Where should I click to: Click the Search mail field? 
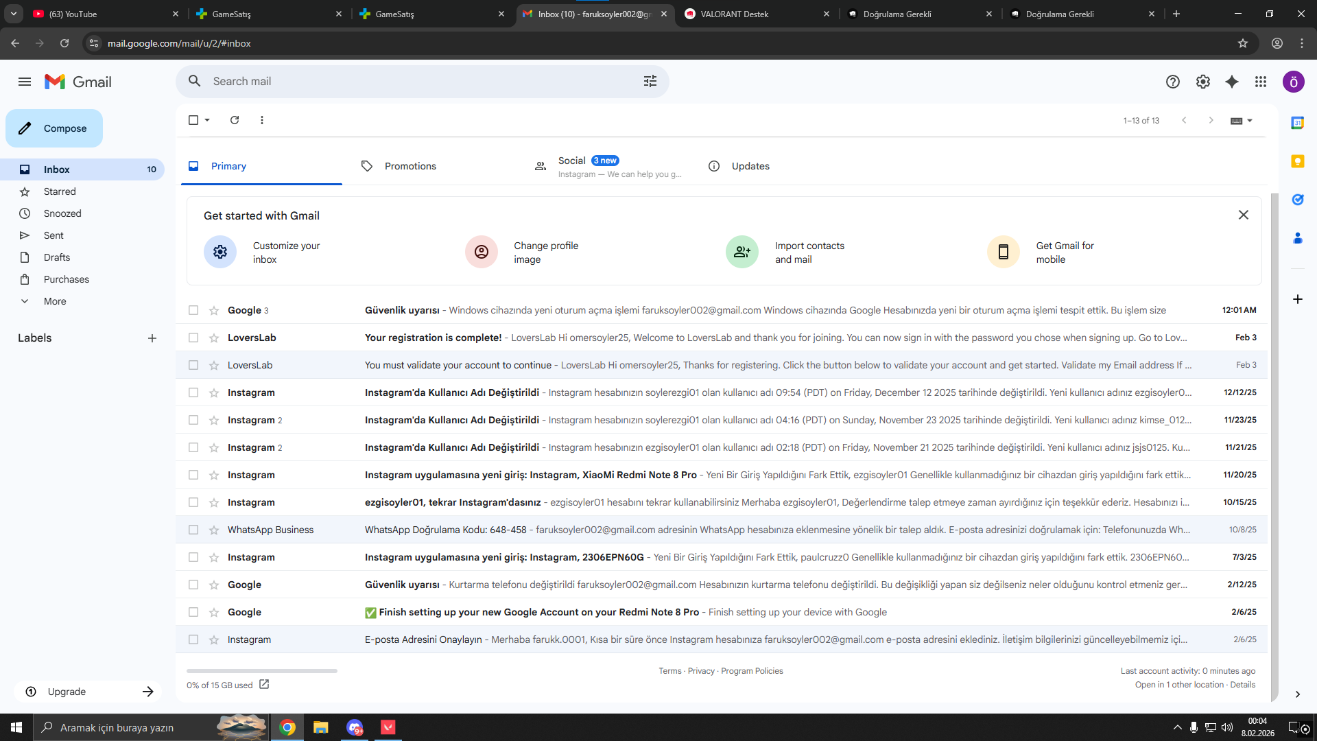pos(423,81)
